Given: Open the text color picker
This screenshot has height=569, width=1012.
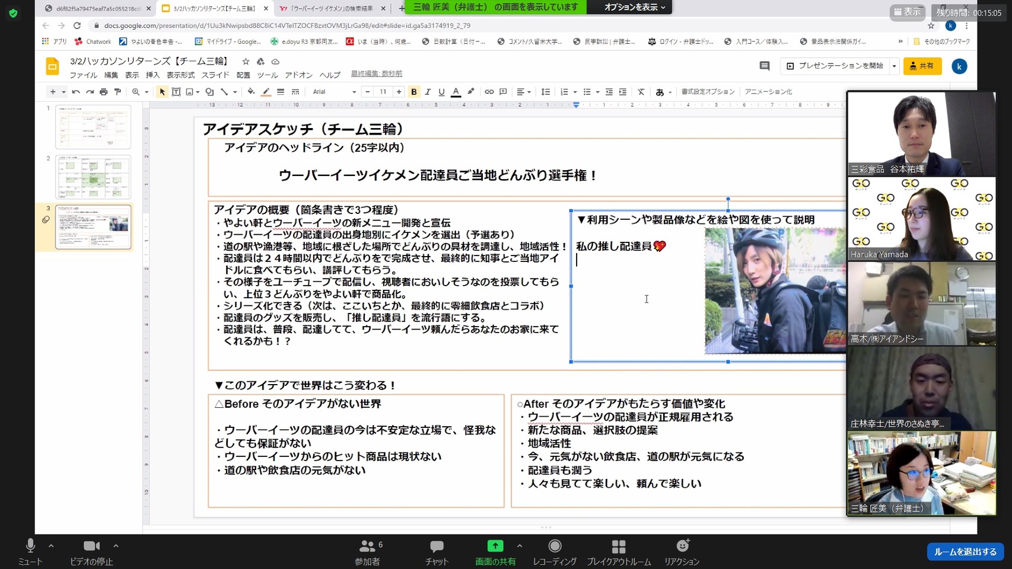Looking at the screenshot, I should 456,92.
